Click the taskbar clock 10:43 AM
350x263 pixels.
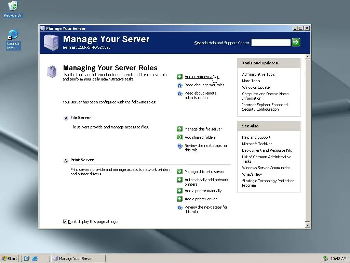click(338, 259)
